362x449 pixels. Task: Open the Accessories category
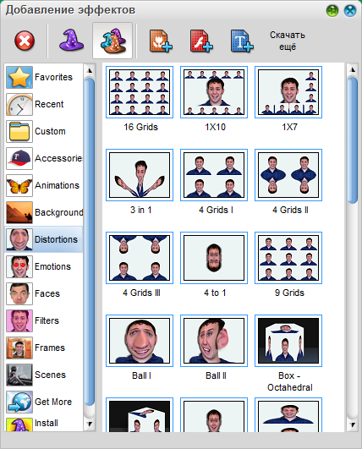pyautogui.click(x=44, y=158)
